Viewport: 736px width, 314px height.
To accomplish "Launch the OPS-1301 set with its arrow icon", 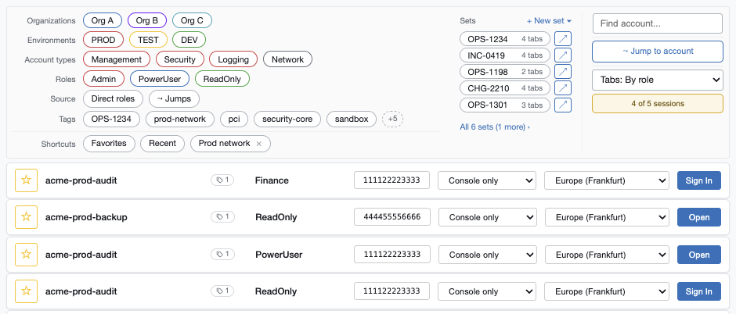I will click(x=563, y=105).
